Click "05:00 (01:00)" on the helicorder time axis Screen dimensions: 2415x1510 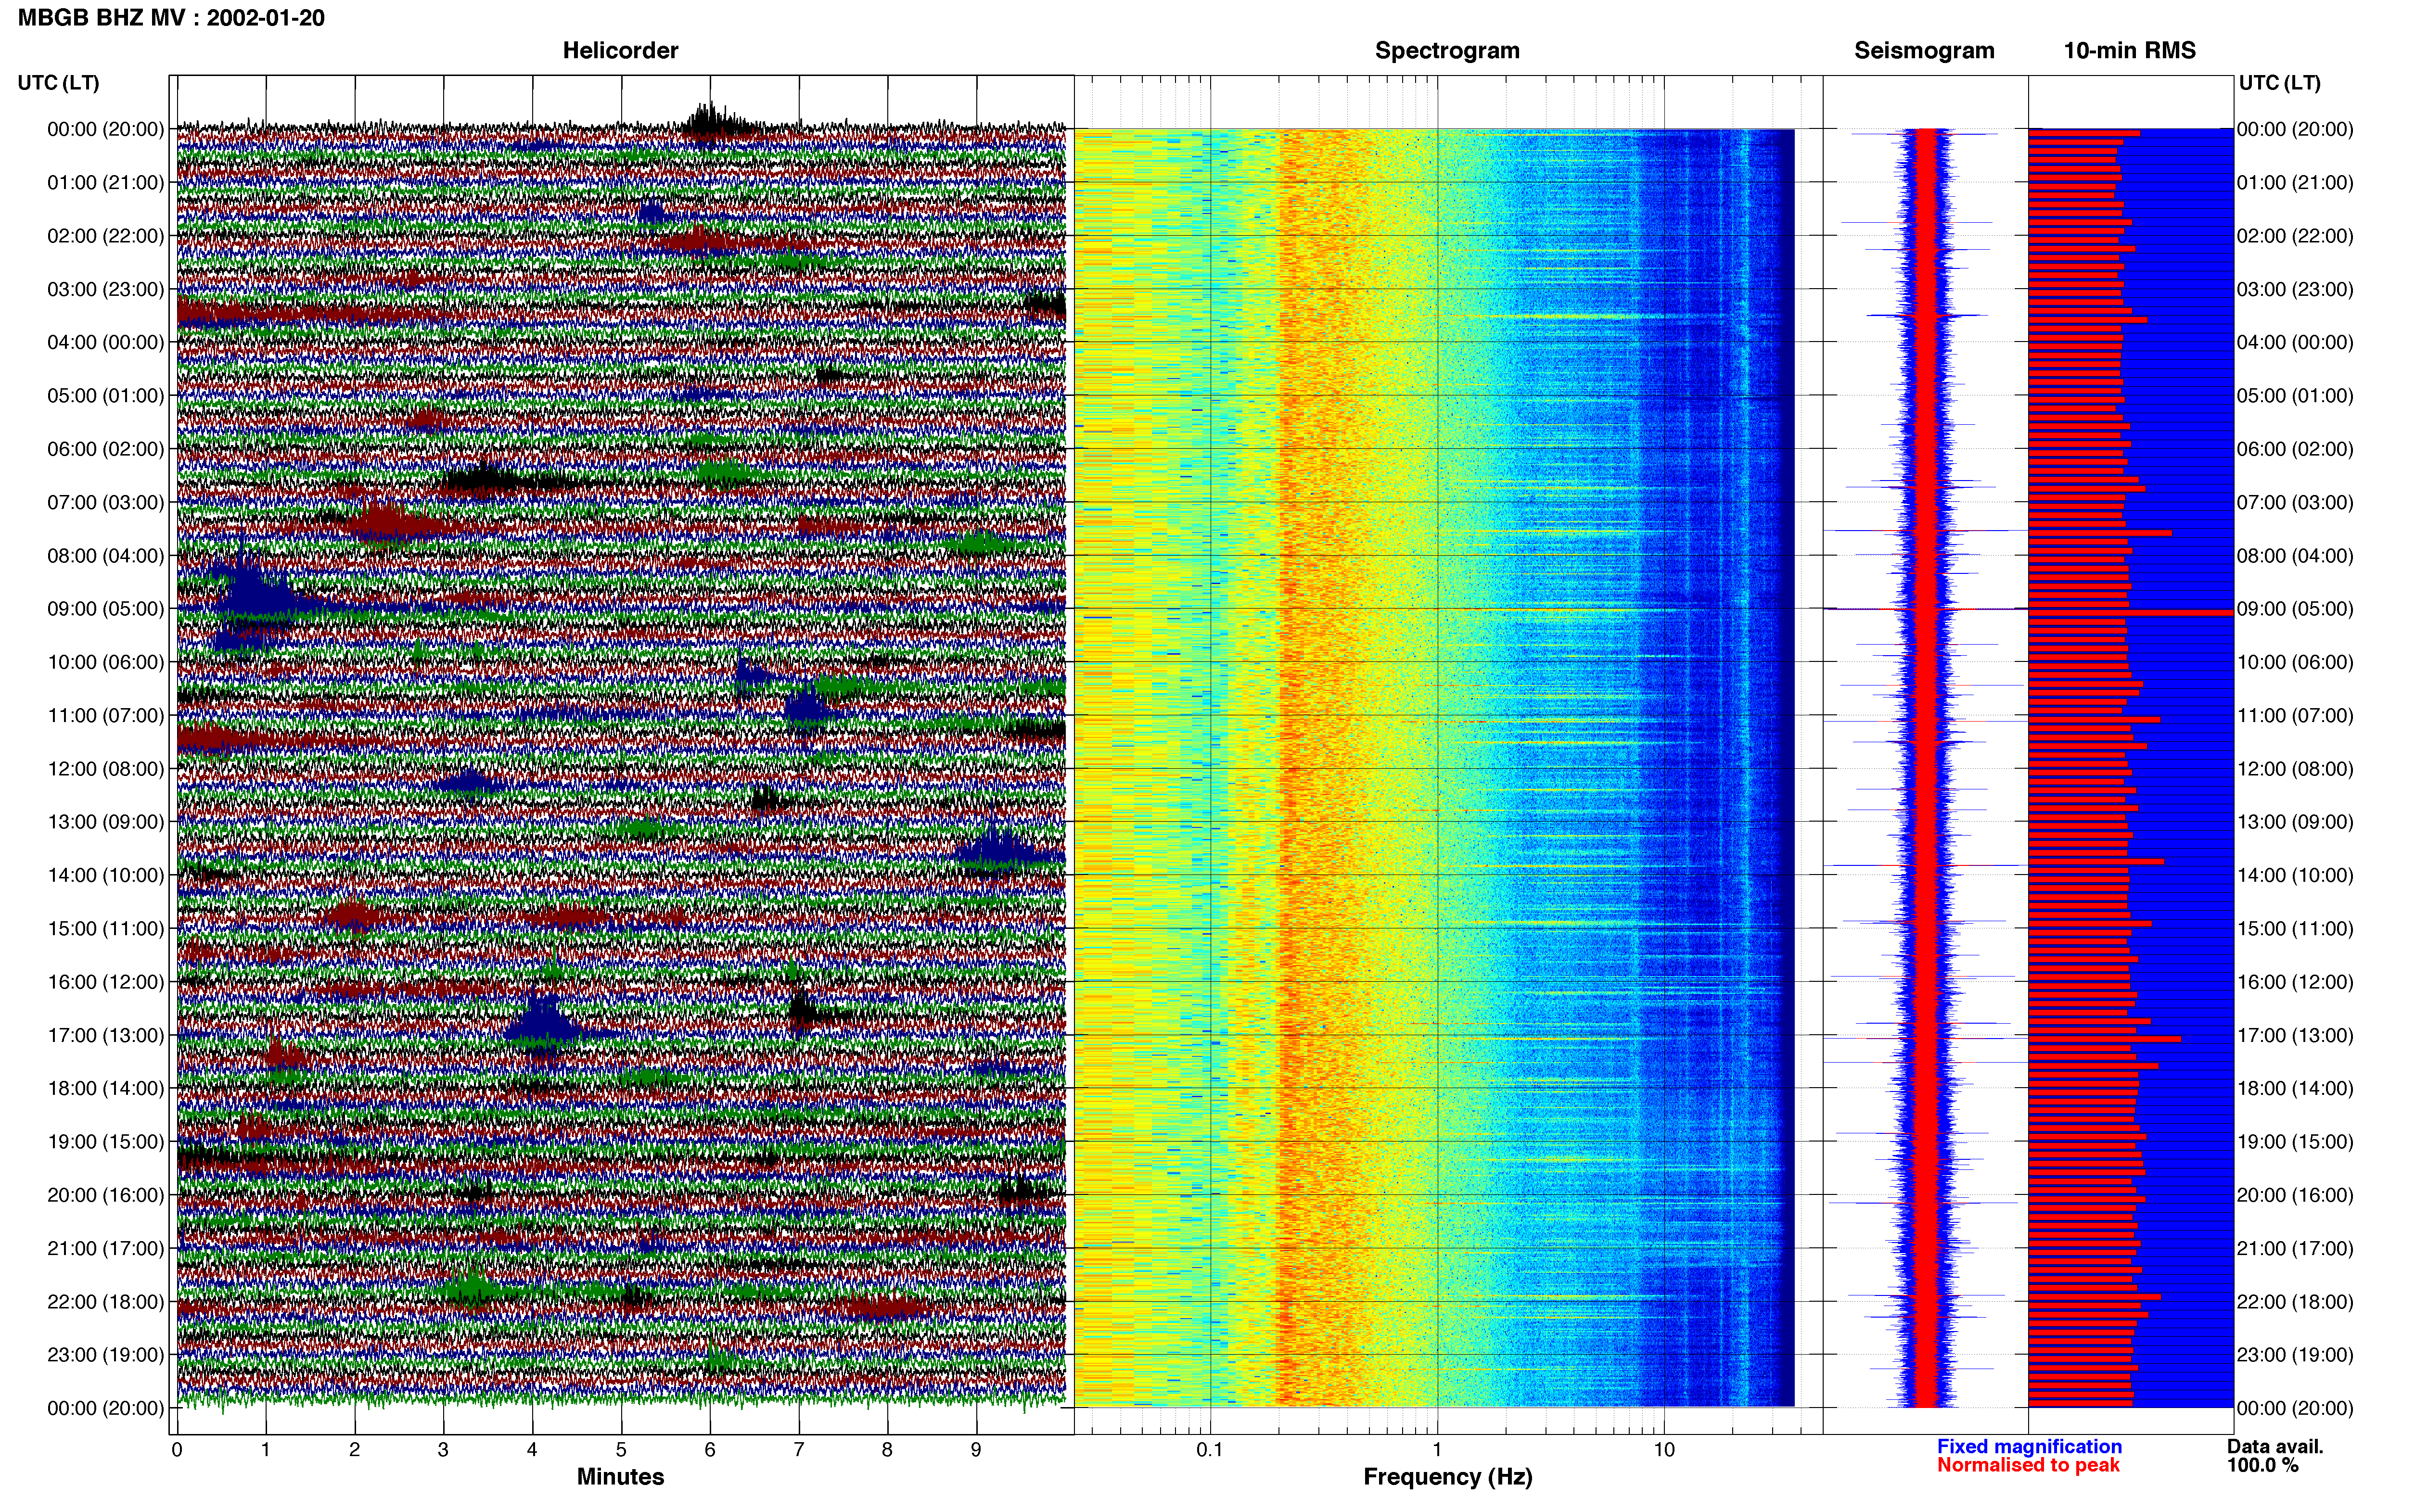point(106,395)
